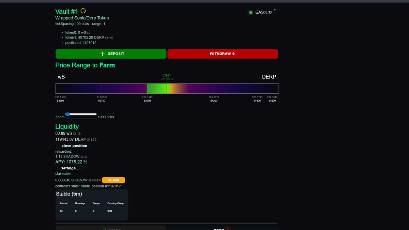The width and height of the screenshot is (409, 230).
Task: Open the settings... button
Action: click(70, 168)
